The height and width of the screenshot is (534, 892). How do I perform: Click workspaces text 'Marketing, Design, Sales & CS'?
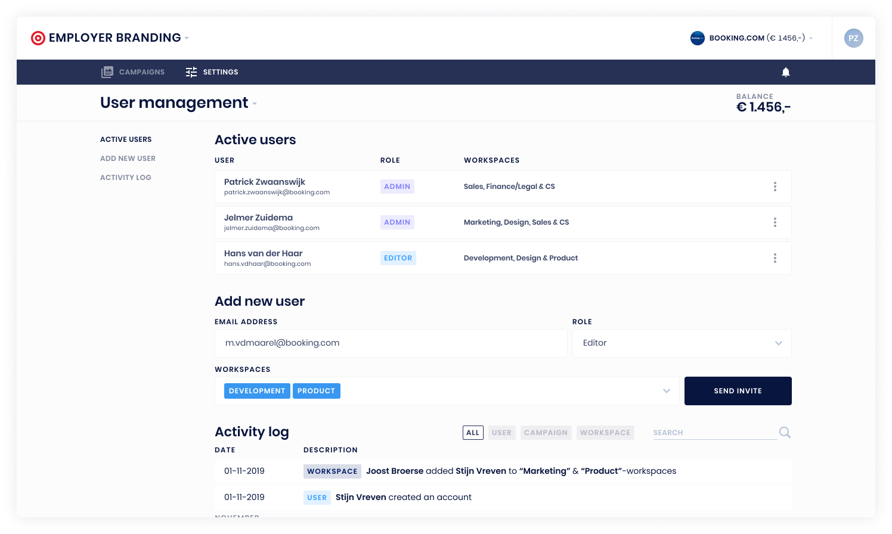(x=516, y=222)
